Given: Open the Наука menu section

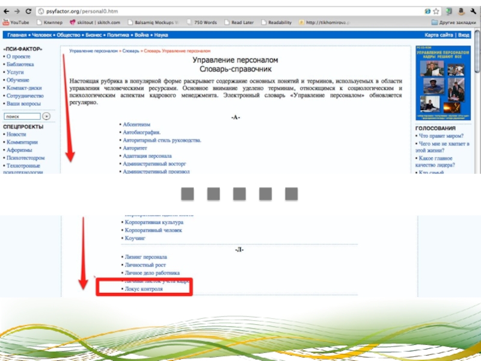Looking at the screenshot, I should pos(161,35).
